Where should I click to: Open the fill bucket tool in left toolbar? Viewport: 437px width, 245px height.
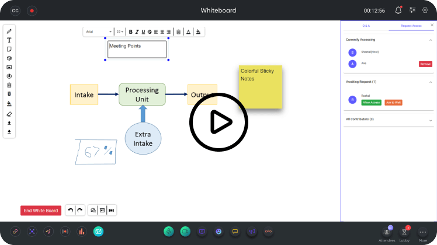(9, 104)
